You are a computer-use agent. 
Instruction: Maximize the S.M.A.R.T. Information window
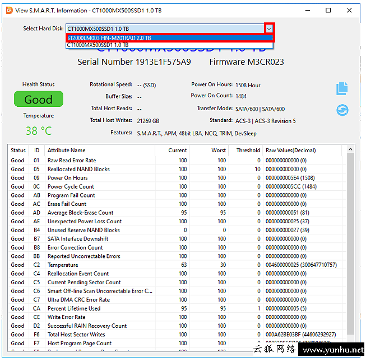coord(328,11)
